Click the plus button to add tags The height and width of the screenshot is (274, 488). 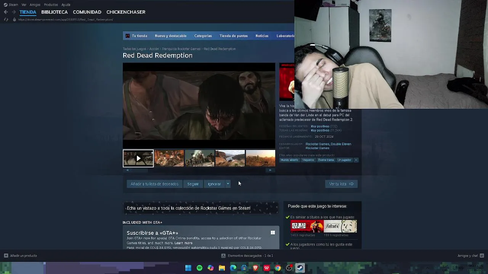pos(356,160)
